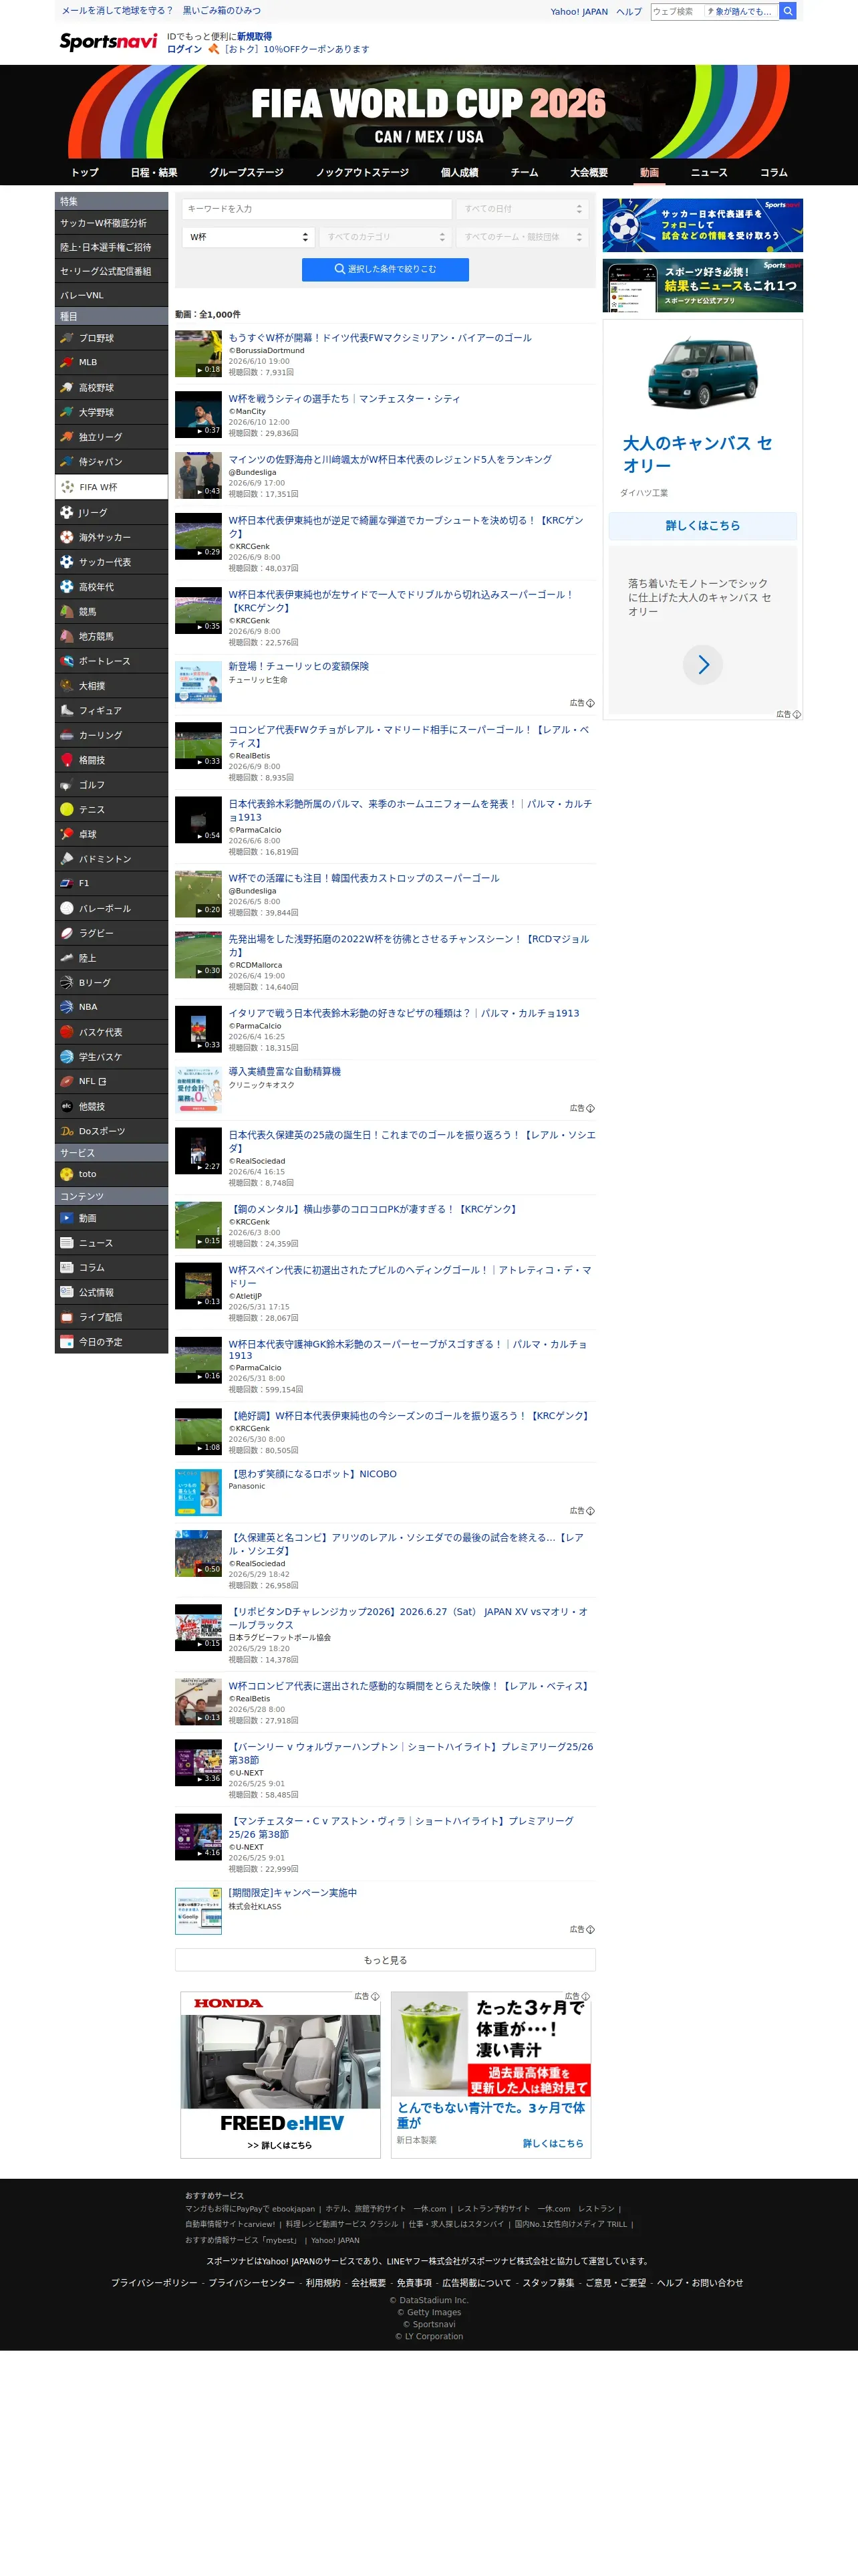Screen dimensions: 858x2576
Task: Click the 大相撲 sumo icon
Action: (x=67, y=686)
